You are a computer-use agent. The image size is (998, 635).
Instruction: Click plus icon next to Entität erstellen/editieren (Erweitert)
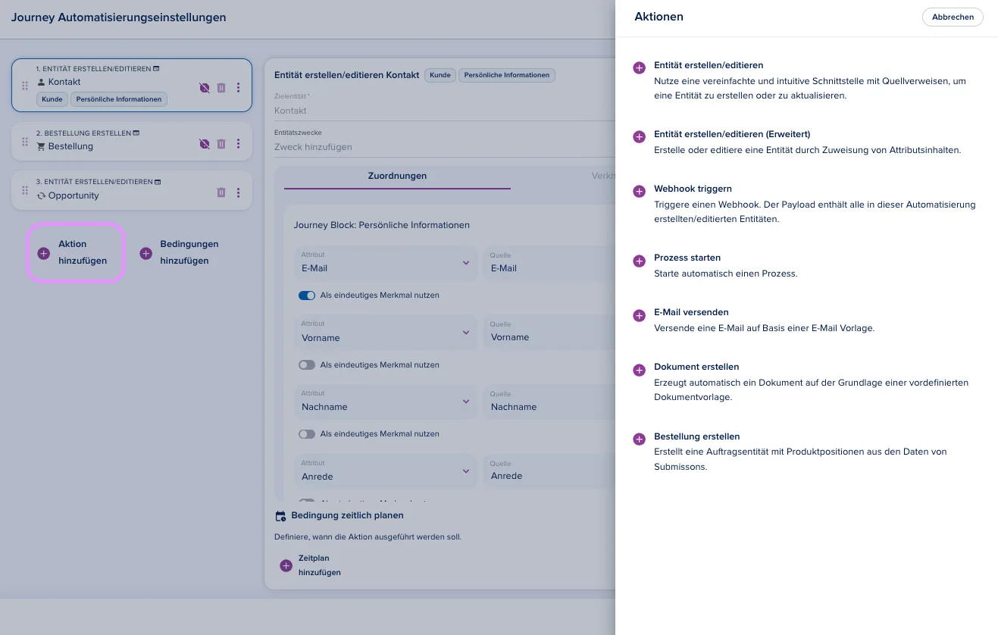(639, 136)
